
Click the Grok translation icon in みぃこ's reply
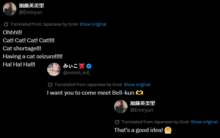tap(50, 85)
